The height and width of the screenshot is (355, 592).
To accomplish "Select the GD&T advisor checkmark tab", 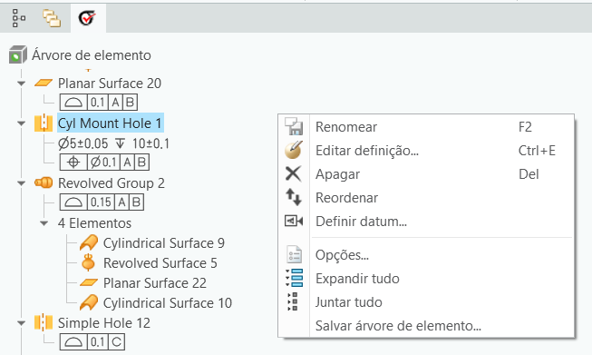I will [x=87, y=18].
